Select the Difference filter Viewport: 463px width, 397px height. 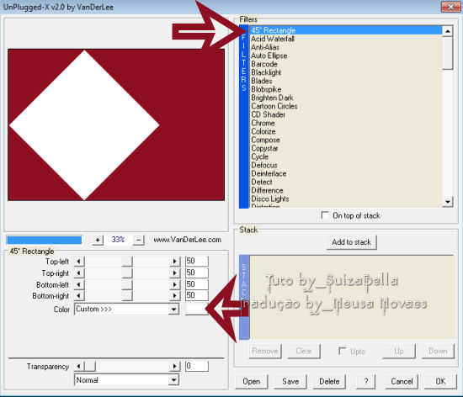pos(346,190)
